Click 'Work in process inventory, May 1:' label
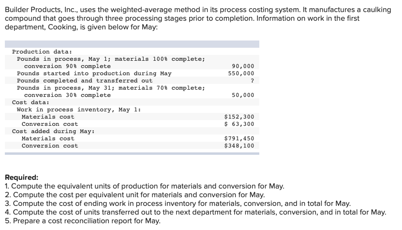 pos(79,109)
